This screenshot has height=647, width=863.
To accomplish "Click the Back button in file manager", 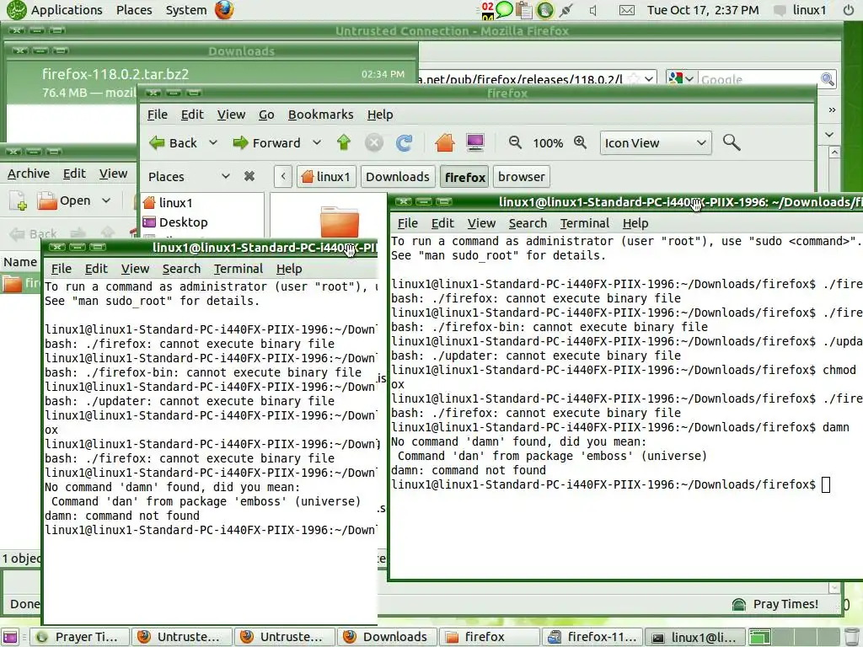I will click(x=173, y=143).
